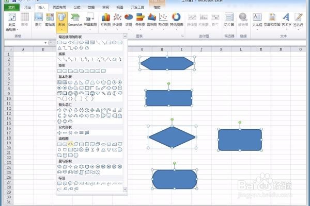The width and height of the screenshot is (310, 206).
Task: Open header and footer (页眉和页脚)
Action: [272, 20]
